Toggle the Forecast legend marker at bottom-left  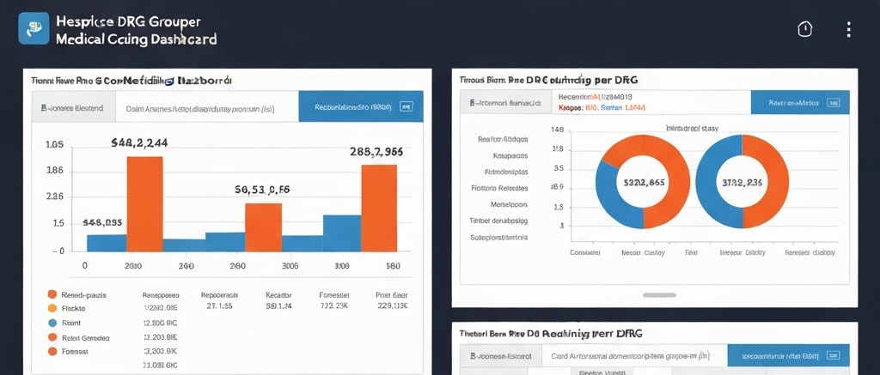[x=52, y=352]
